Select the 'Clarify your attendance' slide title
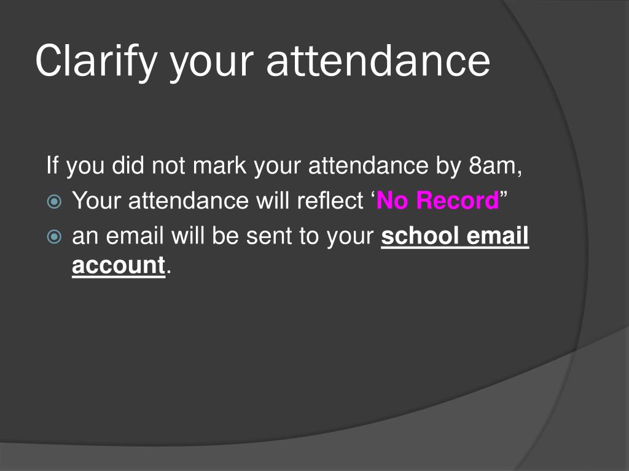This screenshot has width=629, height=471. tap(263, 61)
